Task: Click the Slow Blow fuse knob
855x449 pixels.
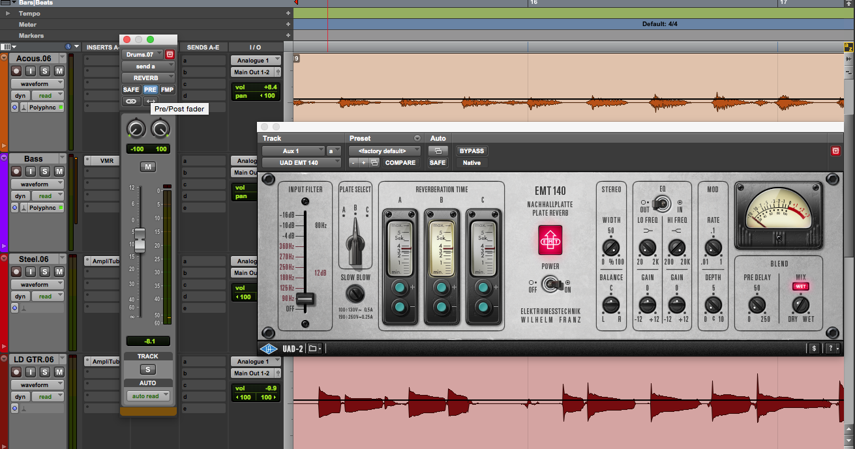Action: (355, 294)
